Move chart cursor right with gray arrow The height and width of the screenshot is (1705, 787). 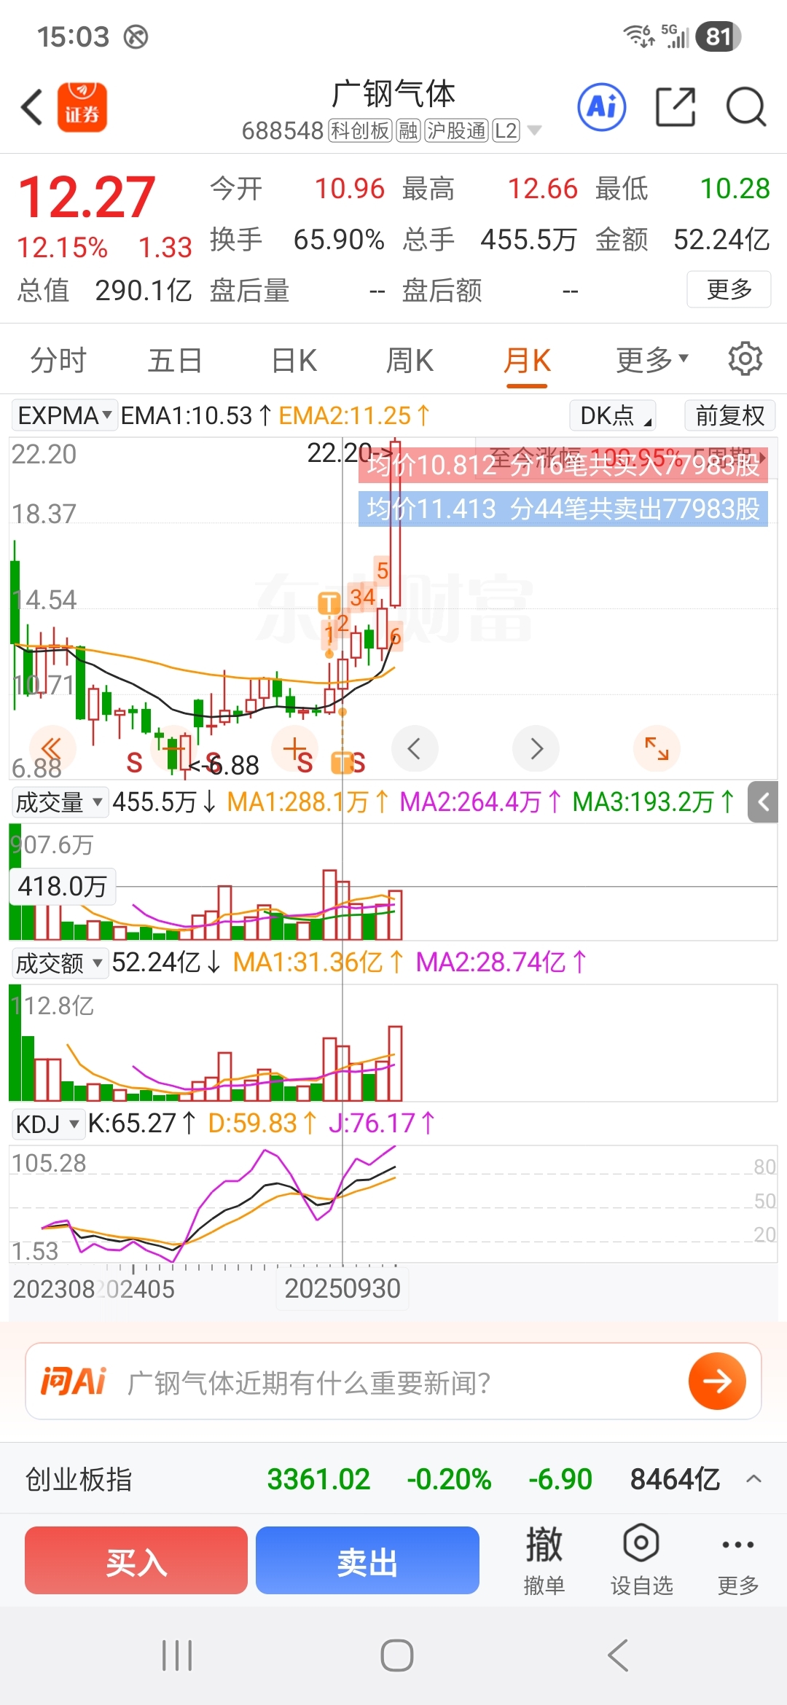pos(536,748)
